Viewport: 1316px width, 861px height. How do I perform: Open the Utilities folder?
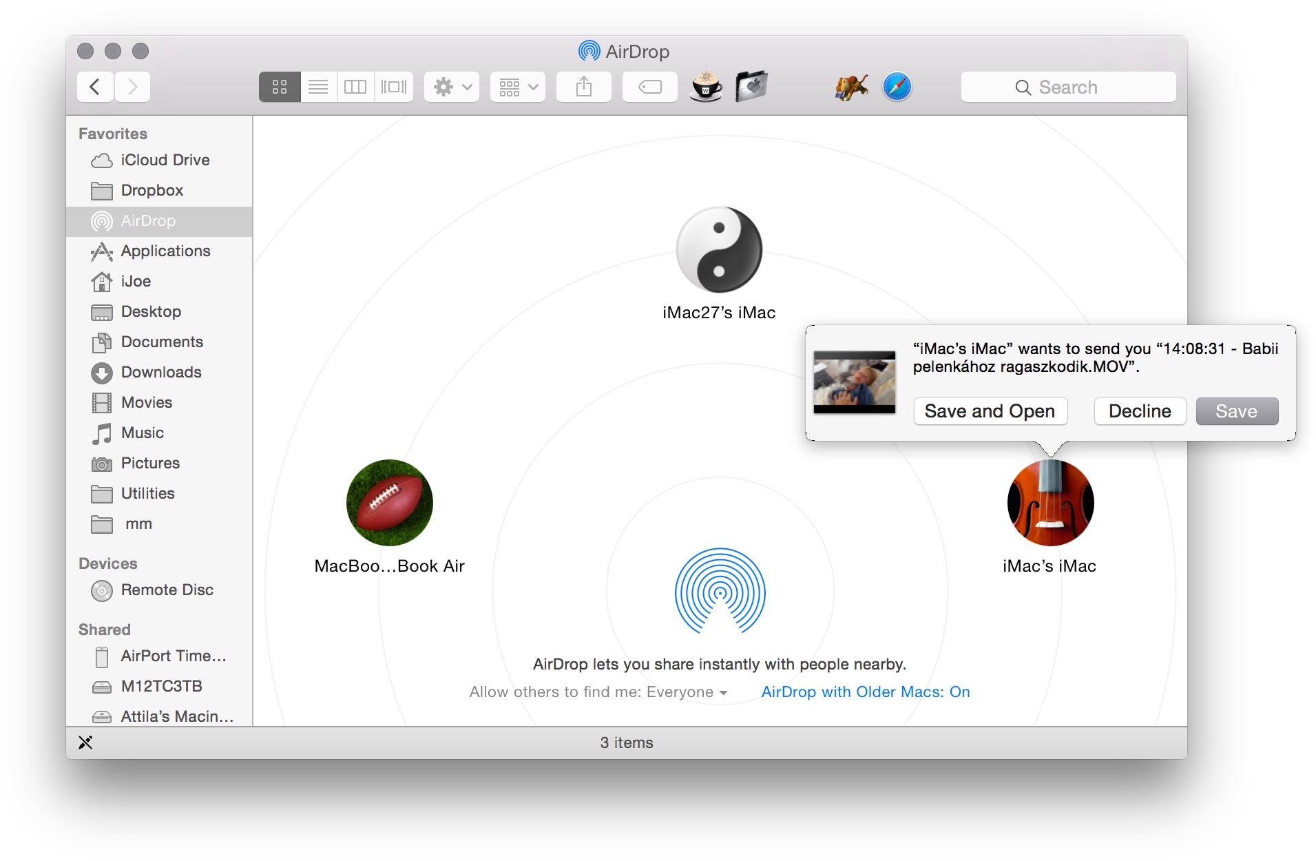(x=159, y=493)
